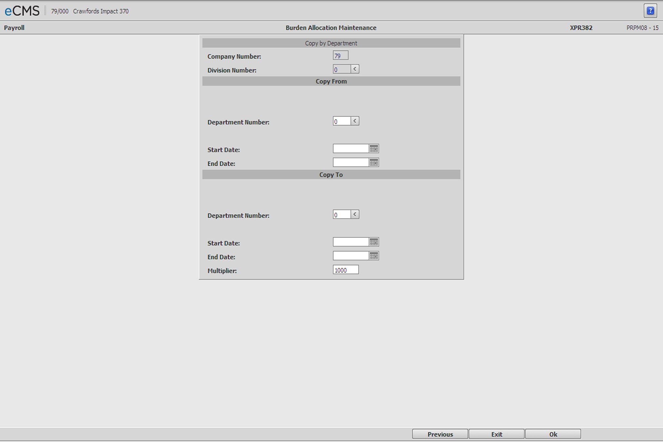663x442 pixels.
Task: Click the Copy To End Date text box
Action: [x=350, y=255]
